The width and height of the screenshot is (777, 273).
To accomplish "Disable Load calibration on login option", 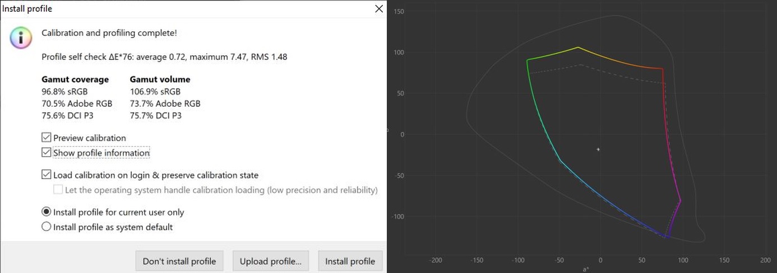I will click(46, 175).
